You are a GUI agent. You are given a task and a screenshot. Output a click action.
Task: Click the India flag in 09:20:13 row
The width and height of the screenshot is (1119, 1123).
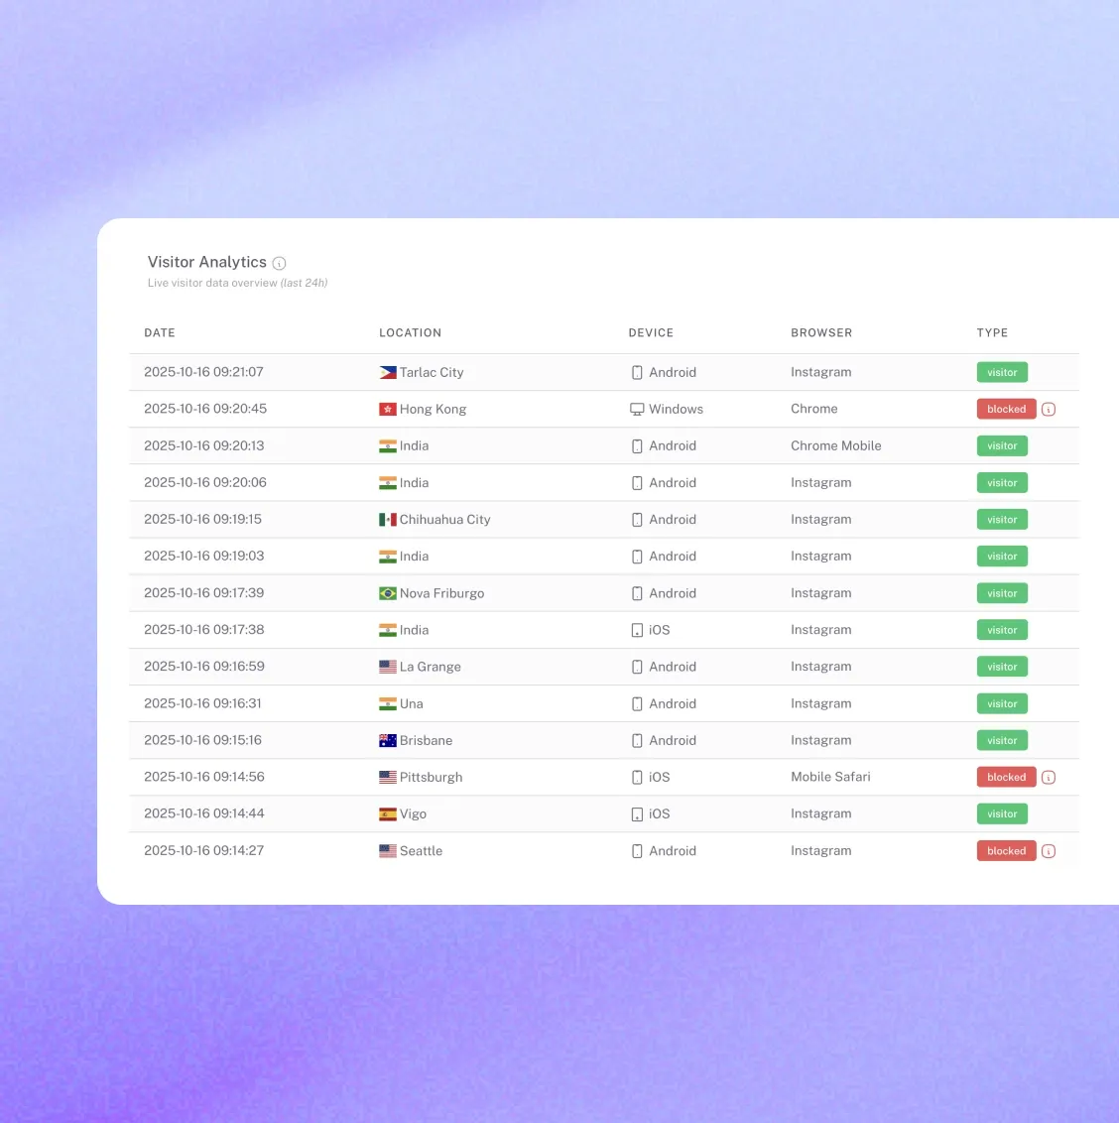[388, 445]
